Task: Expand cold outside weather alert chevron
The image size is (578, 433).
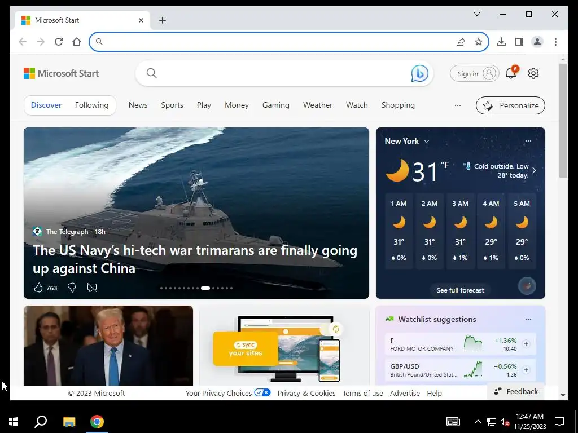Action: coord(534,170)
